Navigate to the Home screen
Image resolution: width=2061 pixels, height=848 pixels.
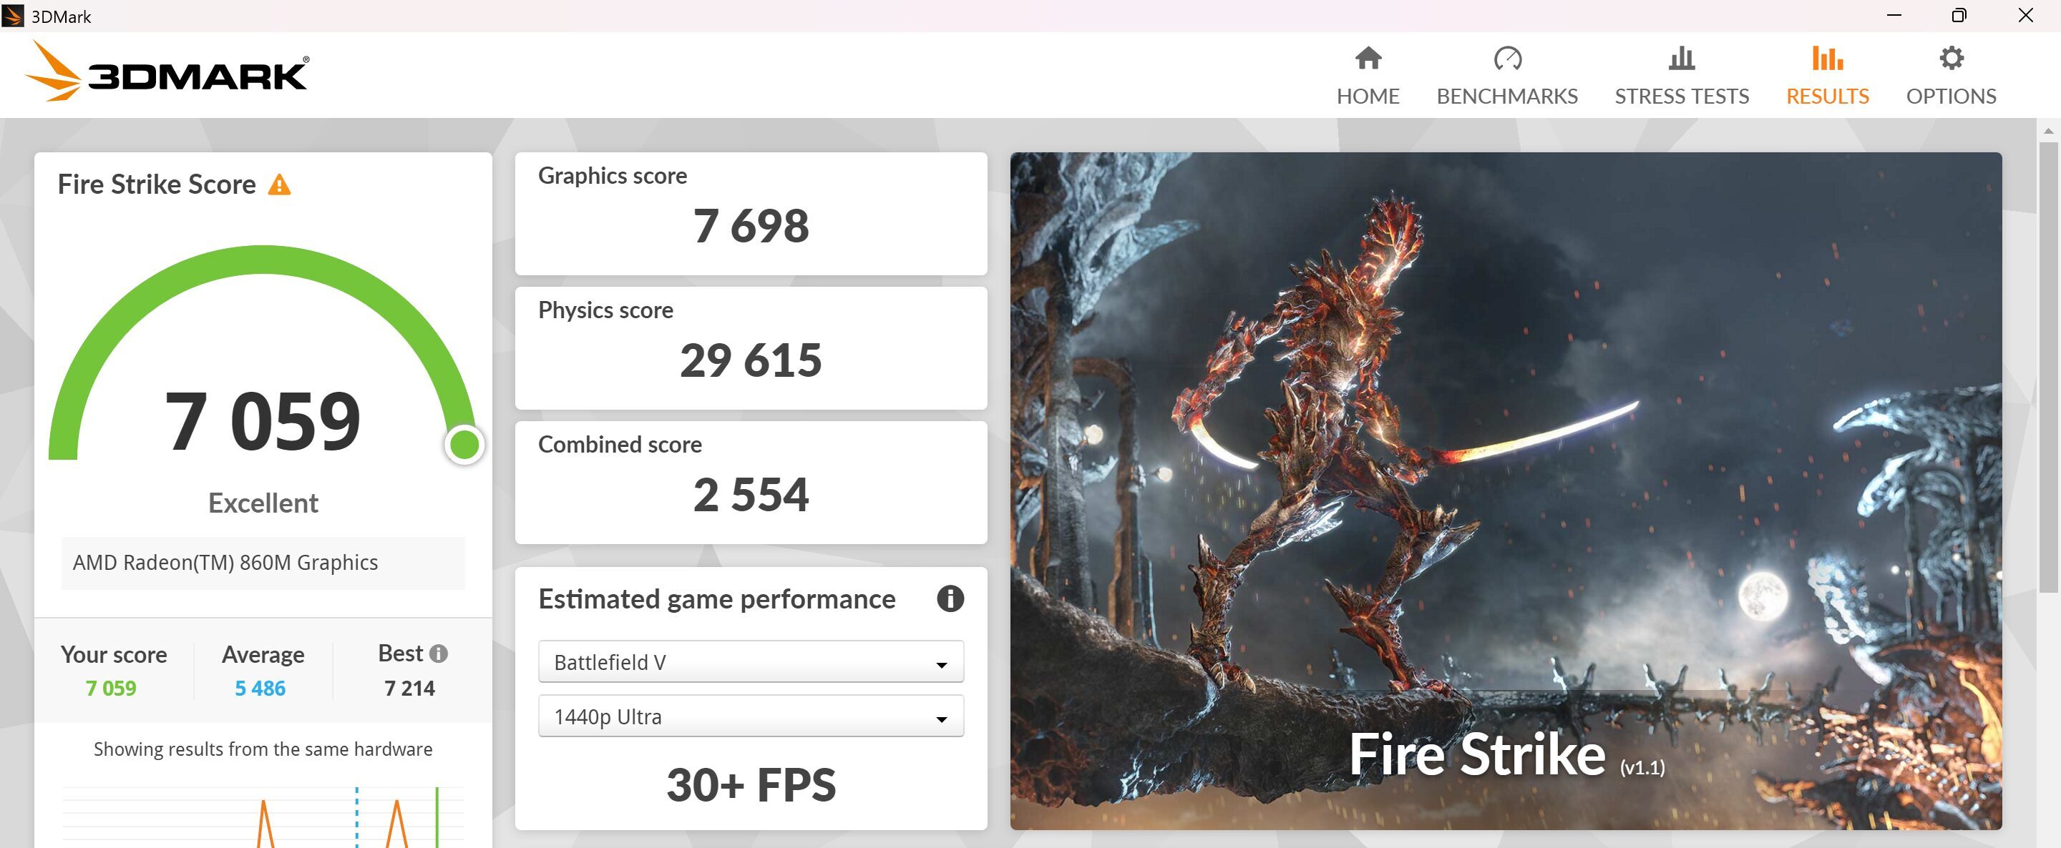click(1368, 74)
